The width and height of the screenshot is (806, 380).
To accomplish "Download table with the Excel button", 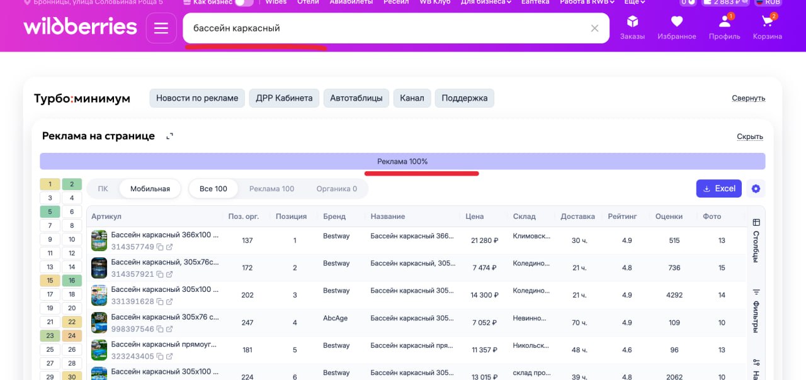I will click(x=718, y=189).
